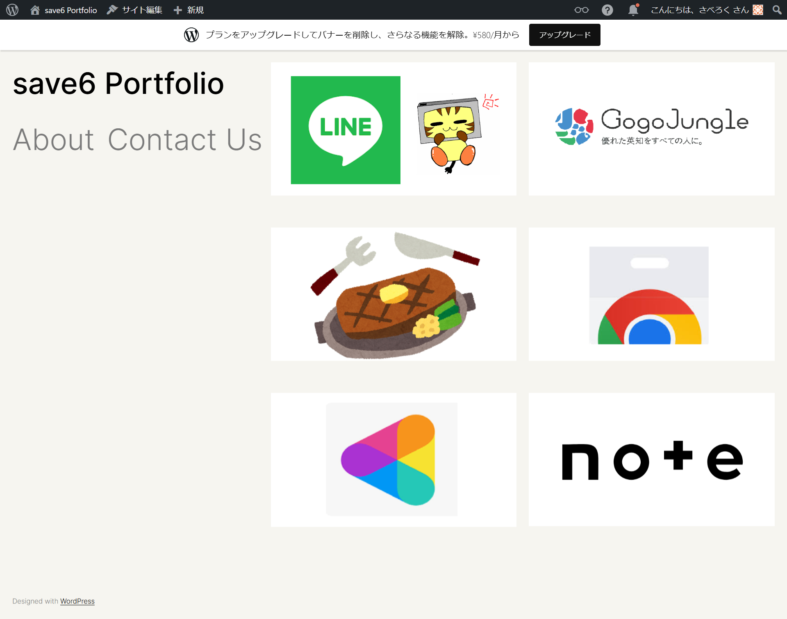Open the 新規 new content menu

tap(195, 10)
